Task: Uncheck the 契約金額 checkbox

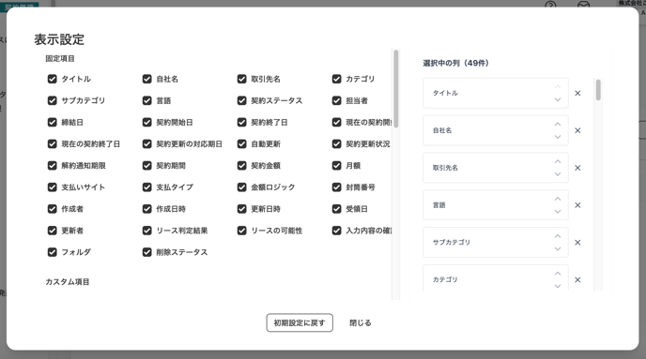Action: pyautogui.click(x=242, y=165)
